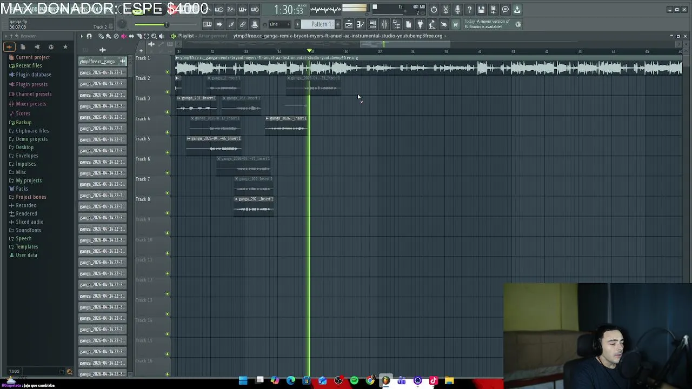This screenshot has width=692, height=389.
Task: Toggle mute switch for Track 2
Action: (167, 92)
